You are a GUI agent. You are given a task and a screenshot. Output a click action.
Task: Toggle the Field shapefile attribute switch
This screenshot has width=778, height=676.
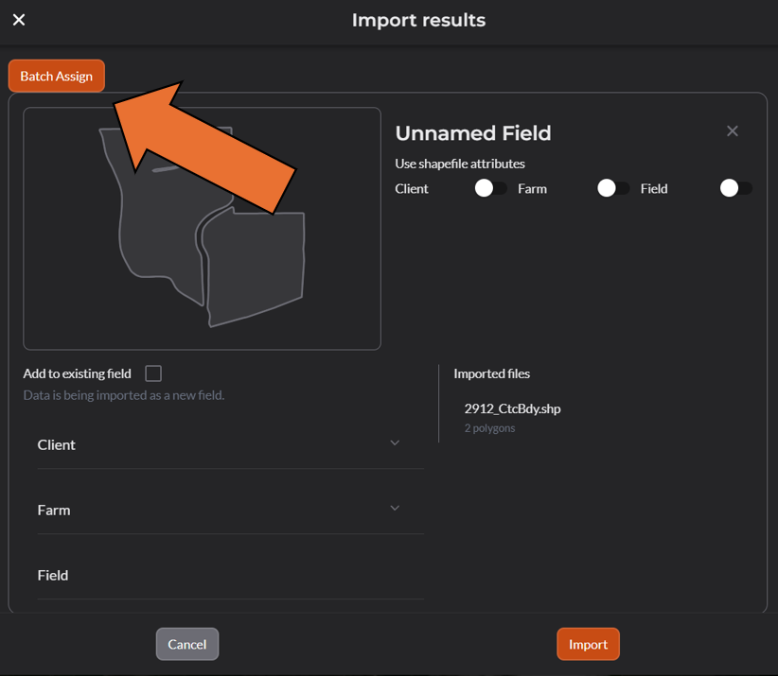[x=735, y=188]
